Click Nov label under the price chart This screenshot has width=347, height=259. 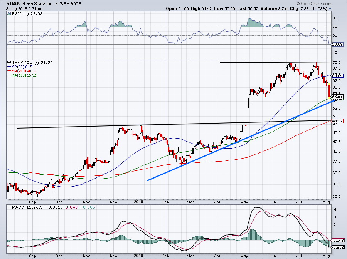point(86,202)
